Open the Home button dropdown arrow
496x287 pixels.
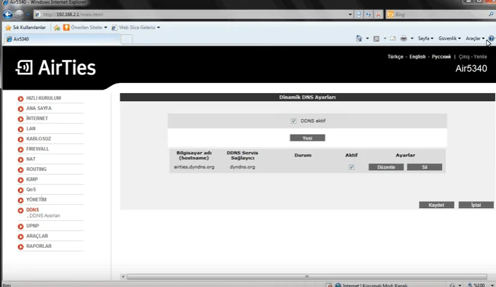coord(367,38)
